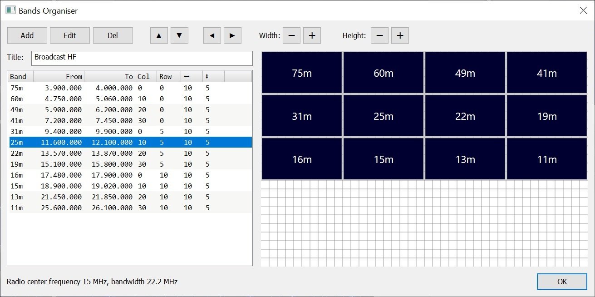Select the 75m tile in the band grid

(301, 72)
